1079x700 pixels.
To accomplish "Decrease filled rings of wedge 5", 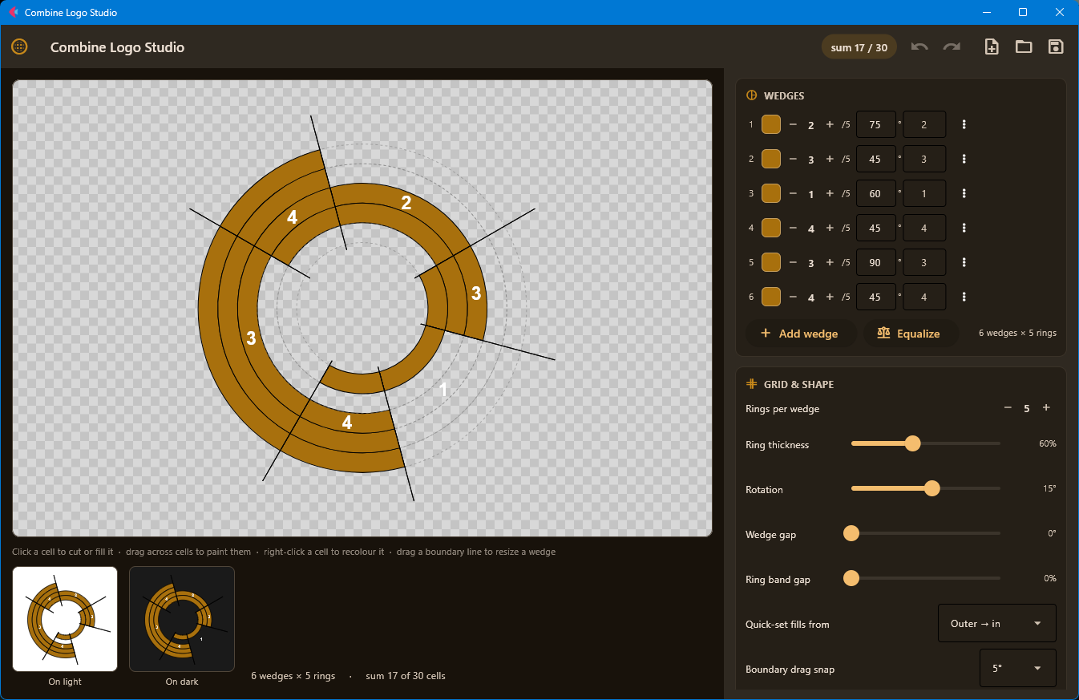I will [x=793, y=262].
